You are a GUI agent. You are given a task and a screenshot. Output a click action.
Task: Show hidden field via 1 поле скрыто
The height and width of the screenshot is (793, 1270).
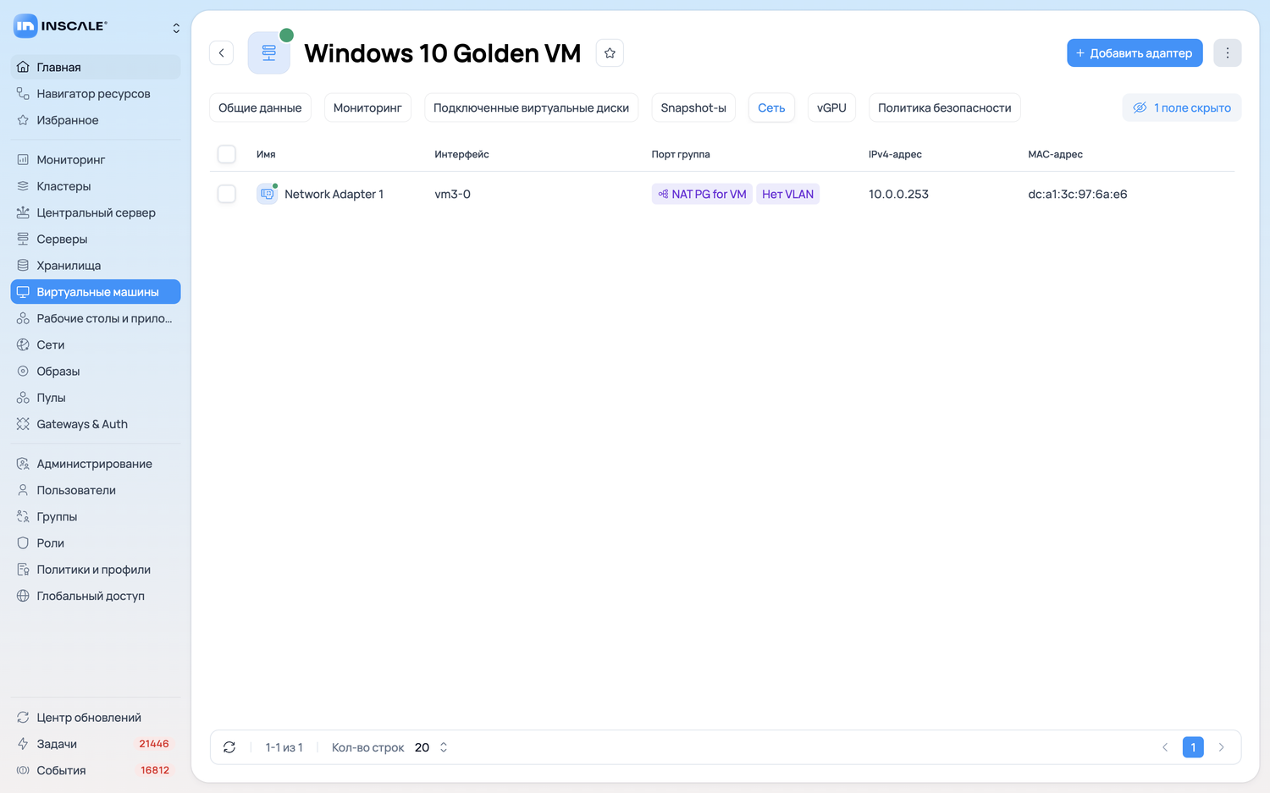1182,107
